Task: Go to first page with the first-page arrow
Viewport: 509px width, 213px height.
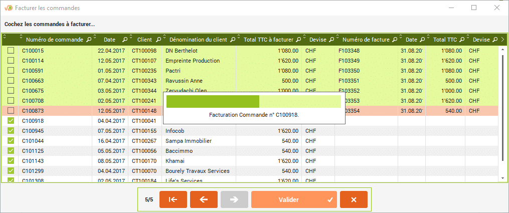Action: 173,199
